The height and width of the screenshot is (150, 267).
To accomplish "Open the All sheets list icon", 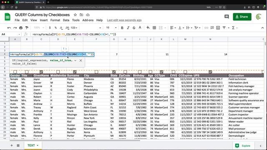I will [18, 145].
